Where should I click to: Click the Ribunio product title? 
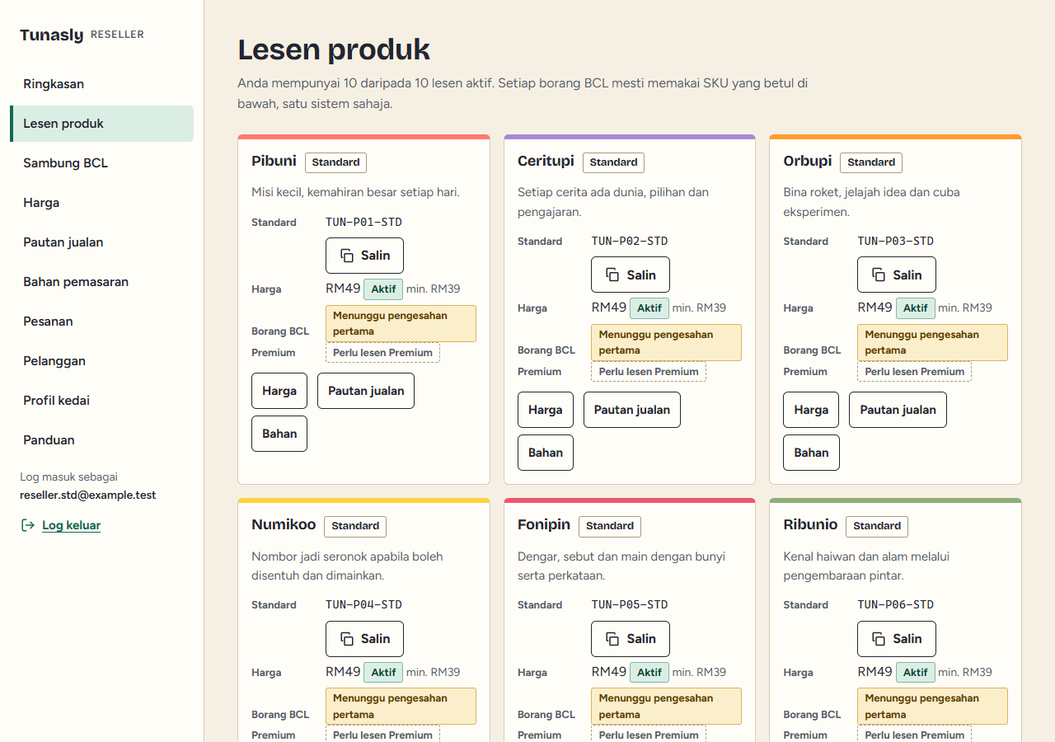[810, 524]
